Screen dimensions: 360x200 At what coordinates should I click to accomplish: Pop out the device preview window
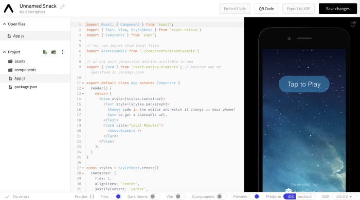353,24
